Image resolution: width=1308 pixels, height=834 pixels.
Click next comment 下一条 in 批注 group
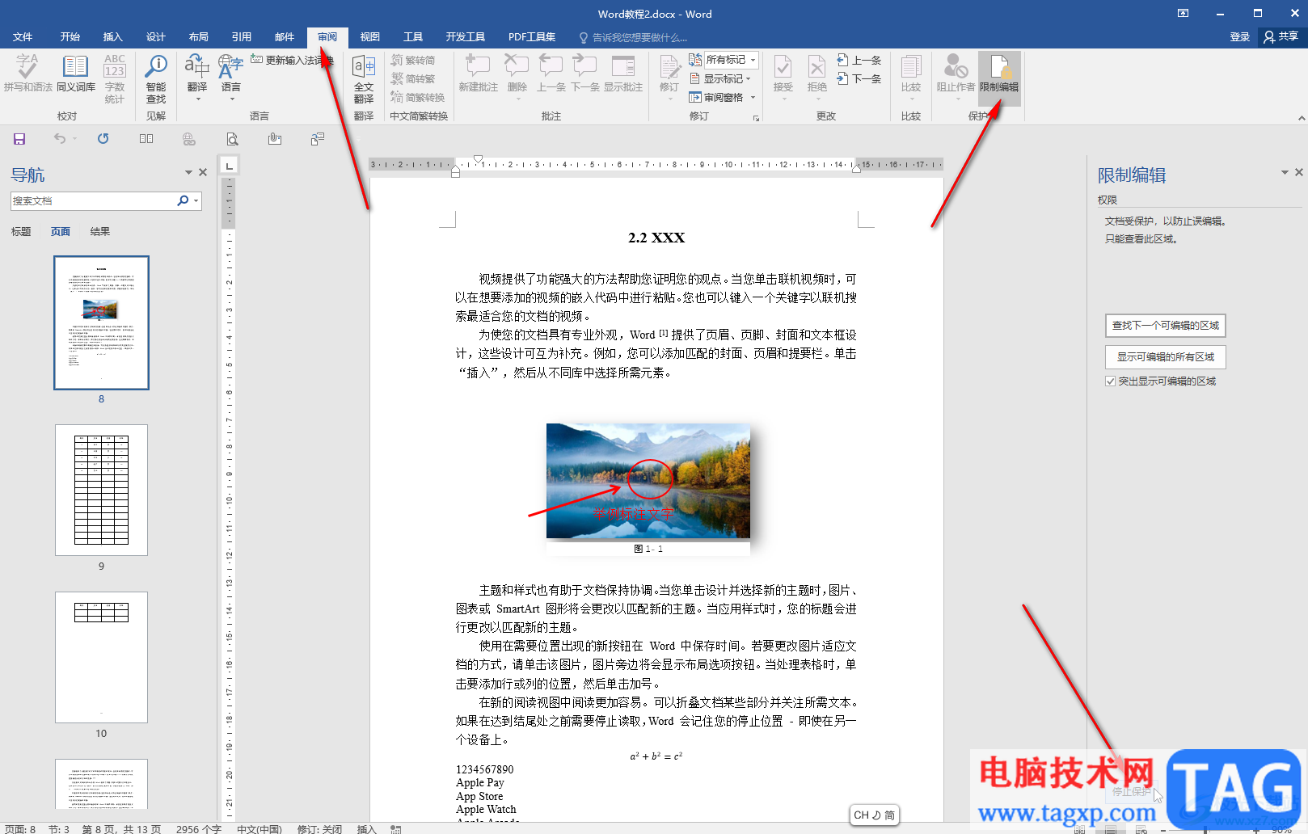point(585,74)
